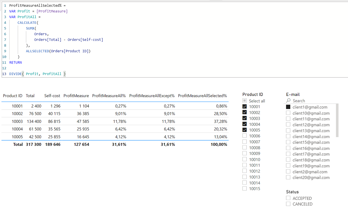Click the Self-cost column header
348x220 pixels.
(x=52, y=95)
